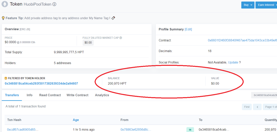Click the name tag icon after feature tip
This screenshot has height=132, width=277.
[x=113, y=18]
